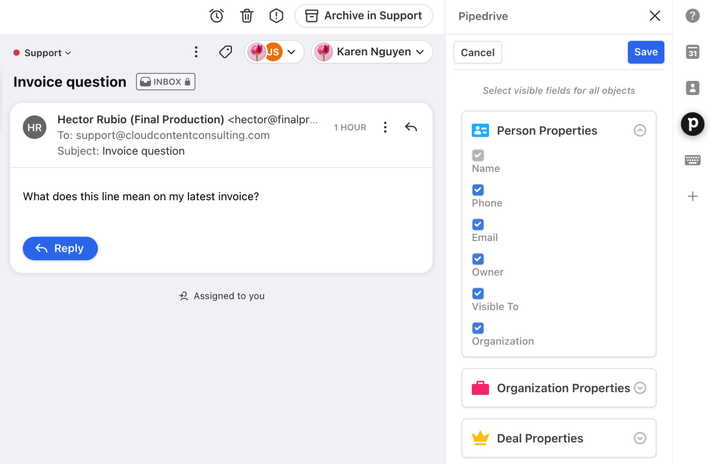
Task: Click the 1 HOUR timestamp
Action: click(350, 127)
